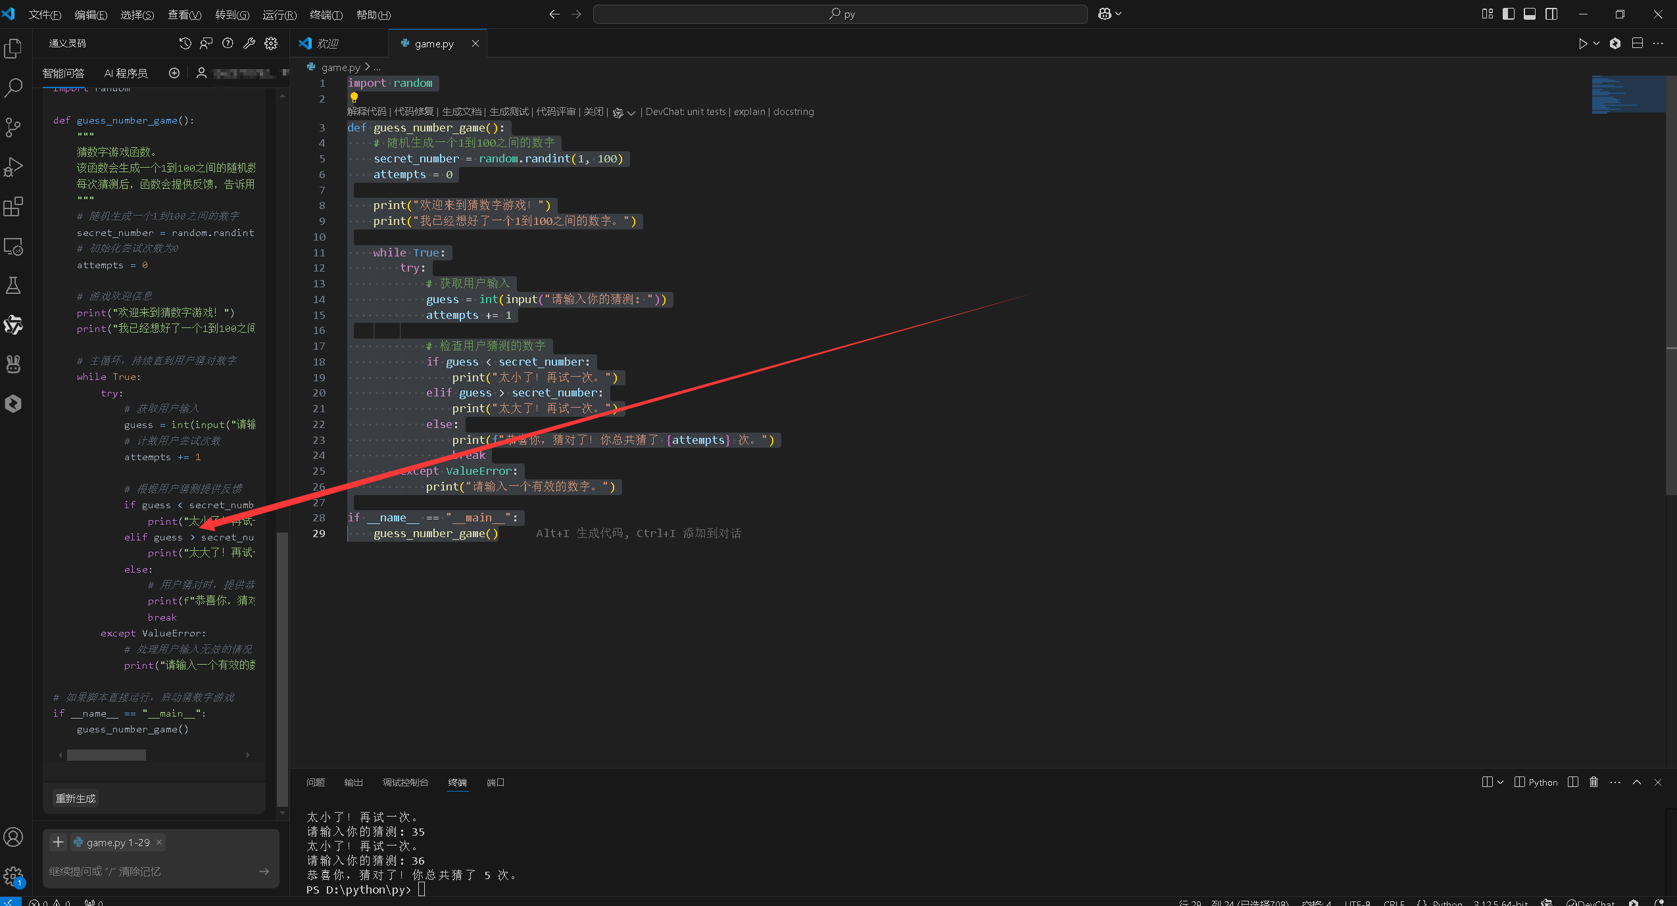Click the docstring code lens
1677x906 pixels.
[x=794, y=112]
